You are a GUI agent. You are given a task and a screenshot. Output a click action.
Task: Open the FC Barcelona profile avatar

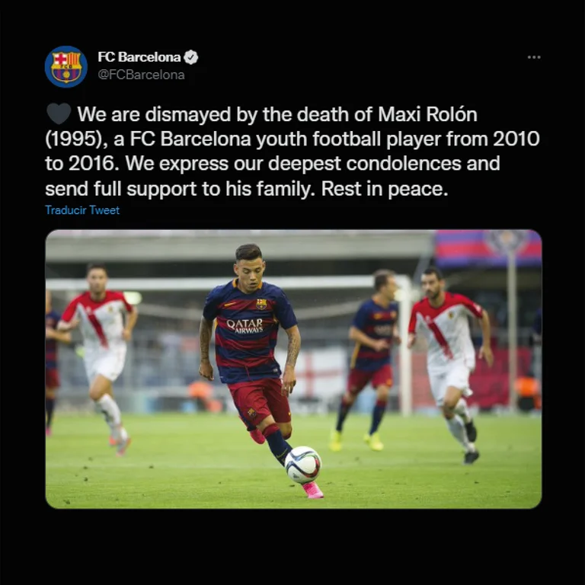(66, 67)
